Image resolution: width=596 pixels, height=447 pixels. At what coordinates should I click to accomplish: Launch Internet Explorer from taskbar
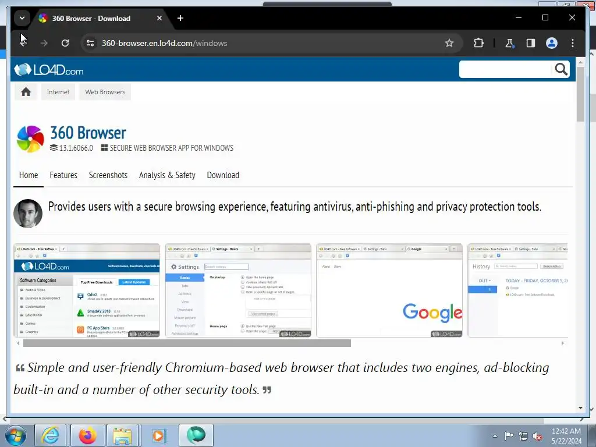[50, 435]
